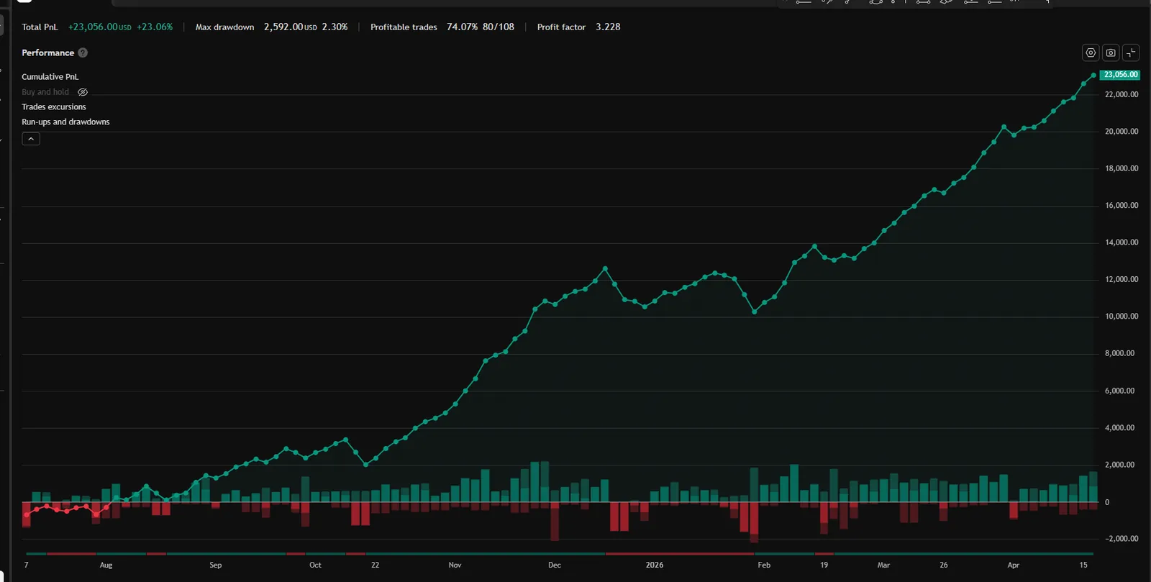Click the 74.07% profitable trades value

coord(462,27)
